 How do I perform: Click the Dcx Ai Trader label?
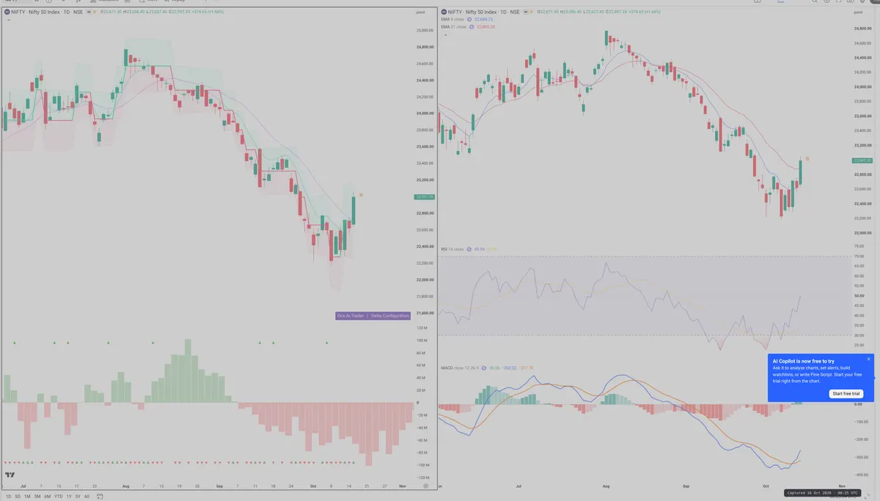pyautogui.click(x=351, y=316)
